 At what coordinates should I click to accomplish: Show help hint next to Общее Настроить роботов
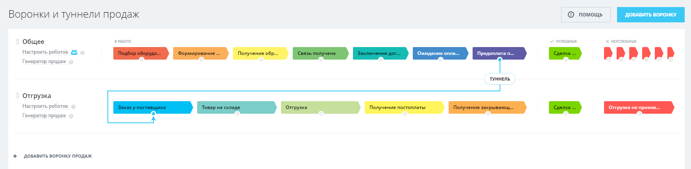coord(82,53)
